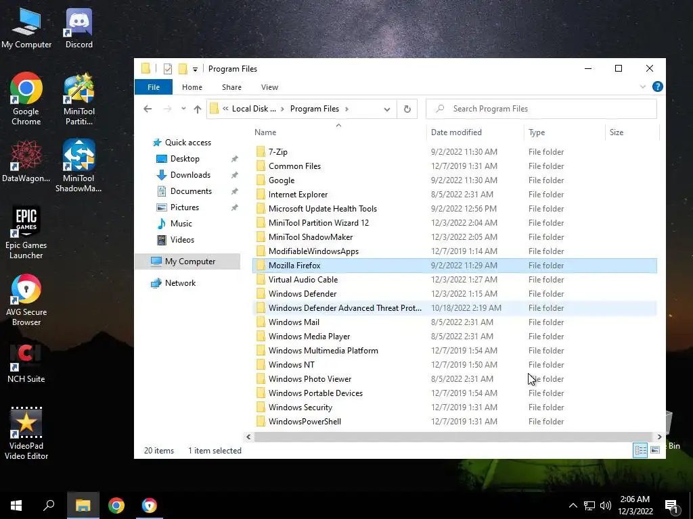This screenshot has width=693, height=519.
Task: Open Epic Games Launcher desktop shortcut
Action: pos(26,232)
